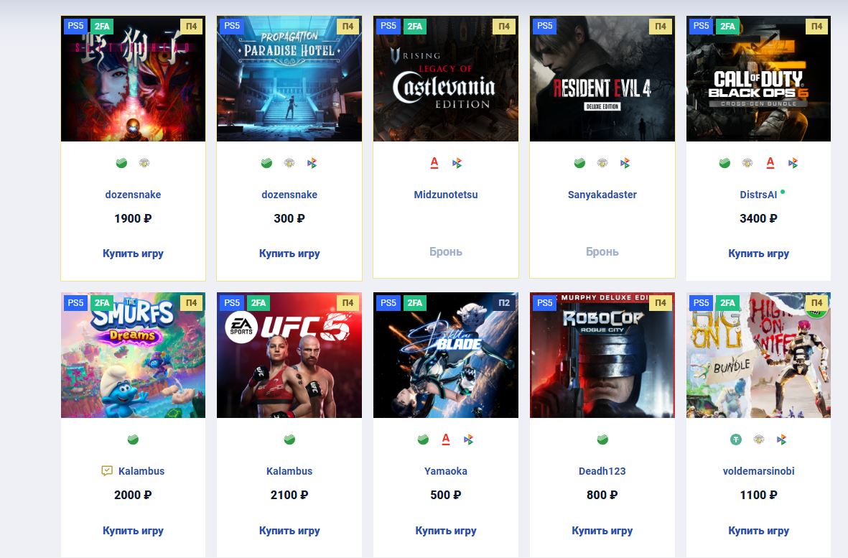848x558 pixels.
Task: Click the П2 badge on Stellar Blade cover
Action: pos(504,303)
